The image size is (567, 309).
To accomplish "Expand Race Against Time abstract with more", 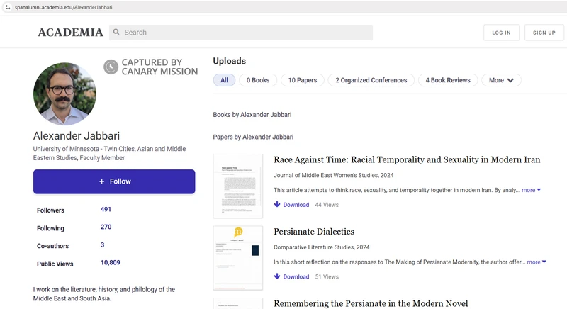I will tap(531, 190).
